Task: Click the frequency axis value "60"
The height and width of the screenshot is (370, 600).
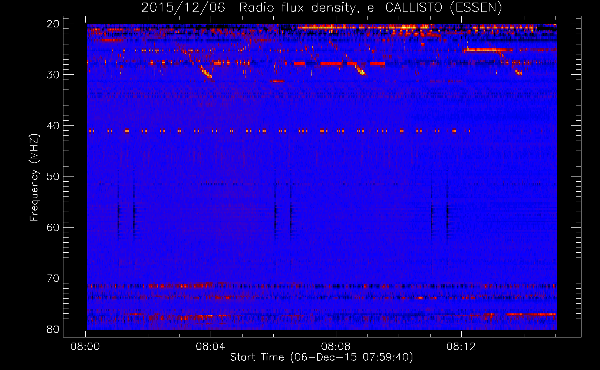Action: [x=53, y=227]
